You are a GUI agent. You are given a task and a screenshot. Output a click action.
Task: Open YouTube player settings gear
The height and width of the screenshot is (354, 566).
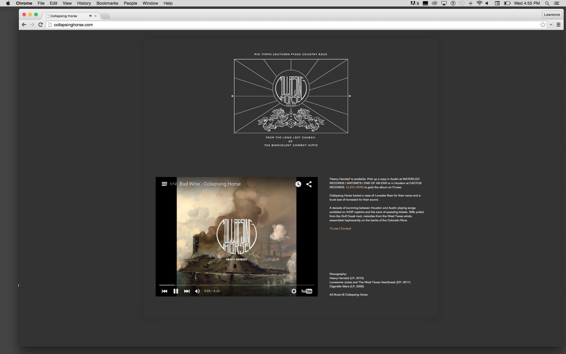[294, 291]
